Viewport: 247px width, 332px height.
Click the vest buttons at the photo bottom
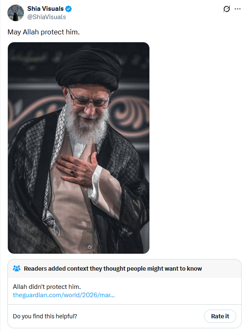(x=90, y=239)
